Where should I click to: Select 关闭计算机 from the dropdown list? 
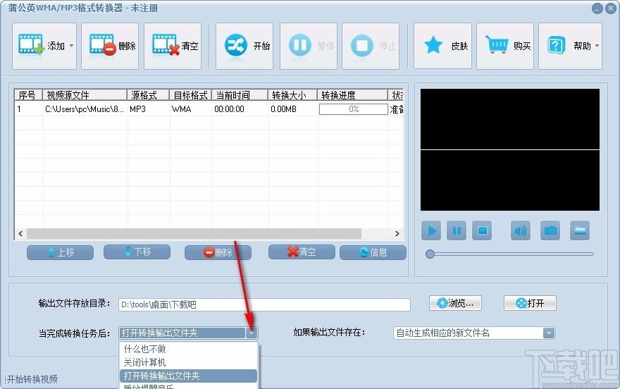(x=188, y=362)
